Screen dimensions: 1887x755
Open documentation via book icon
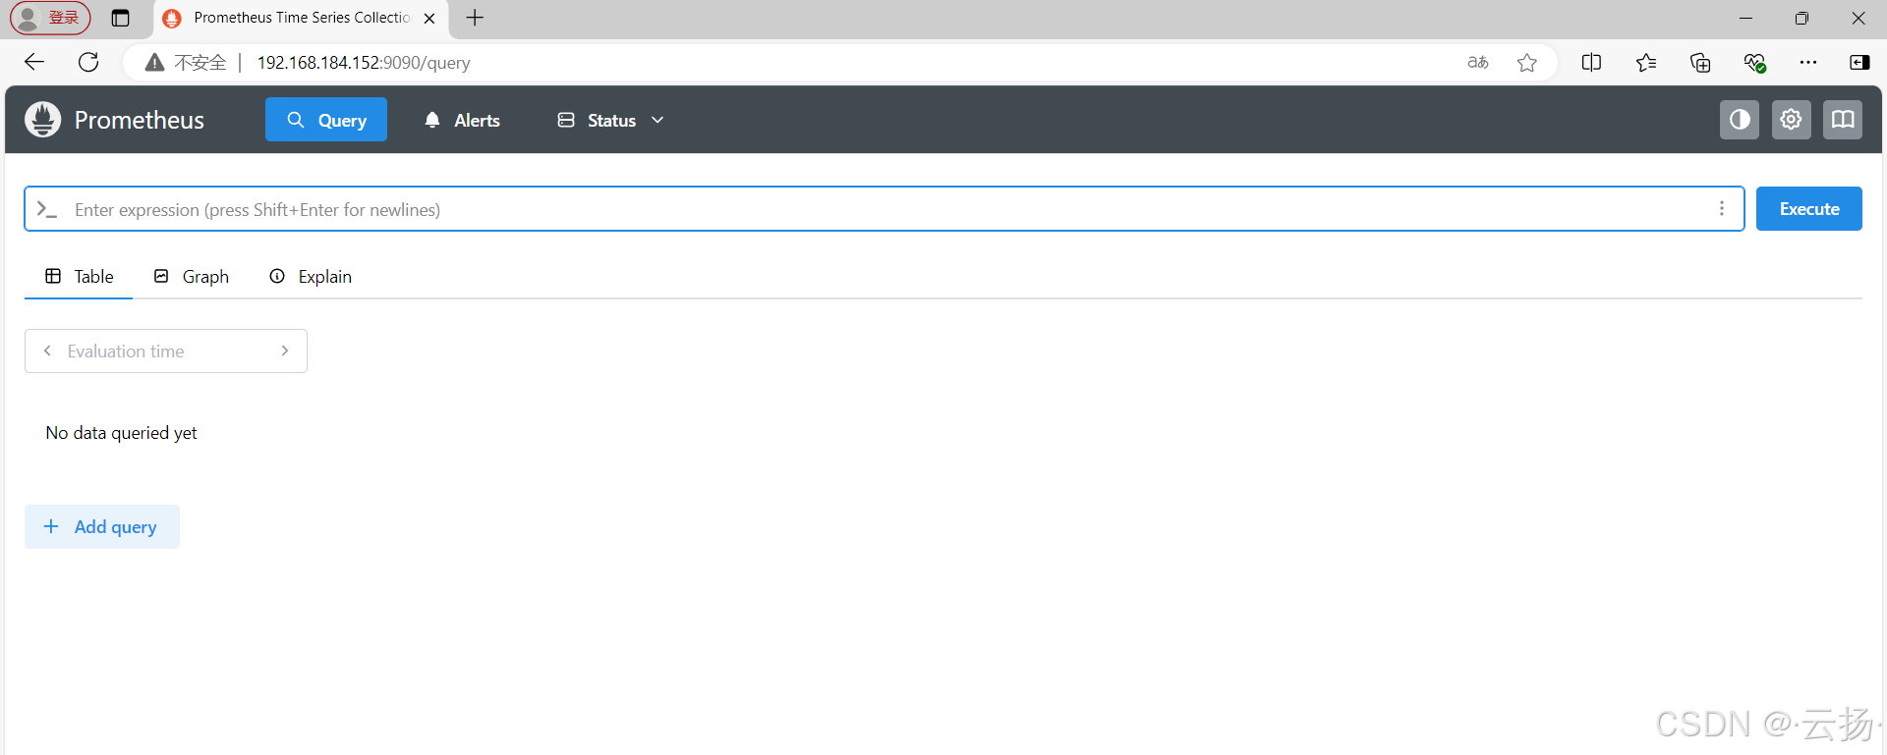click(x=1843, y=120)
